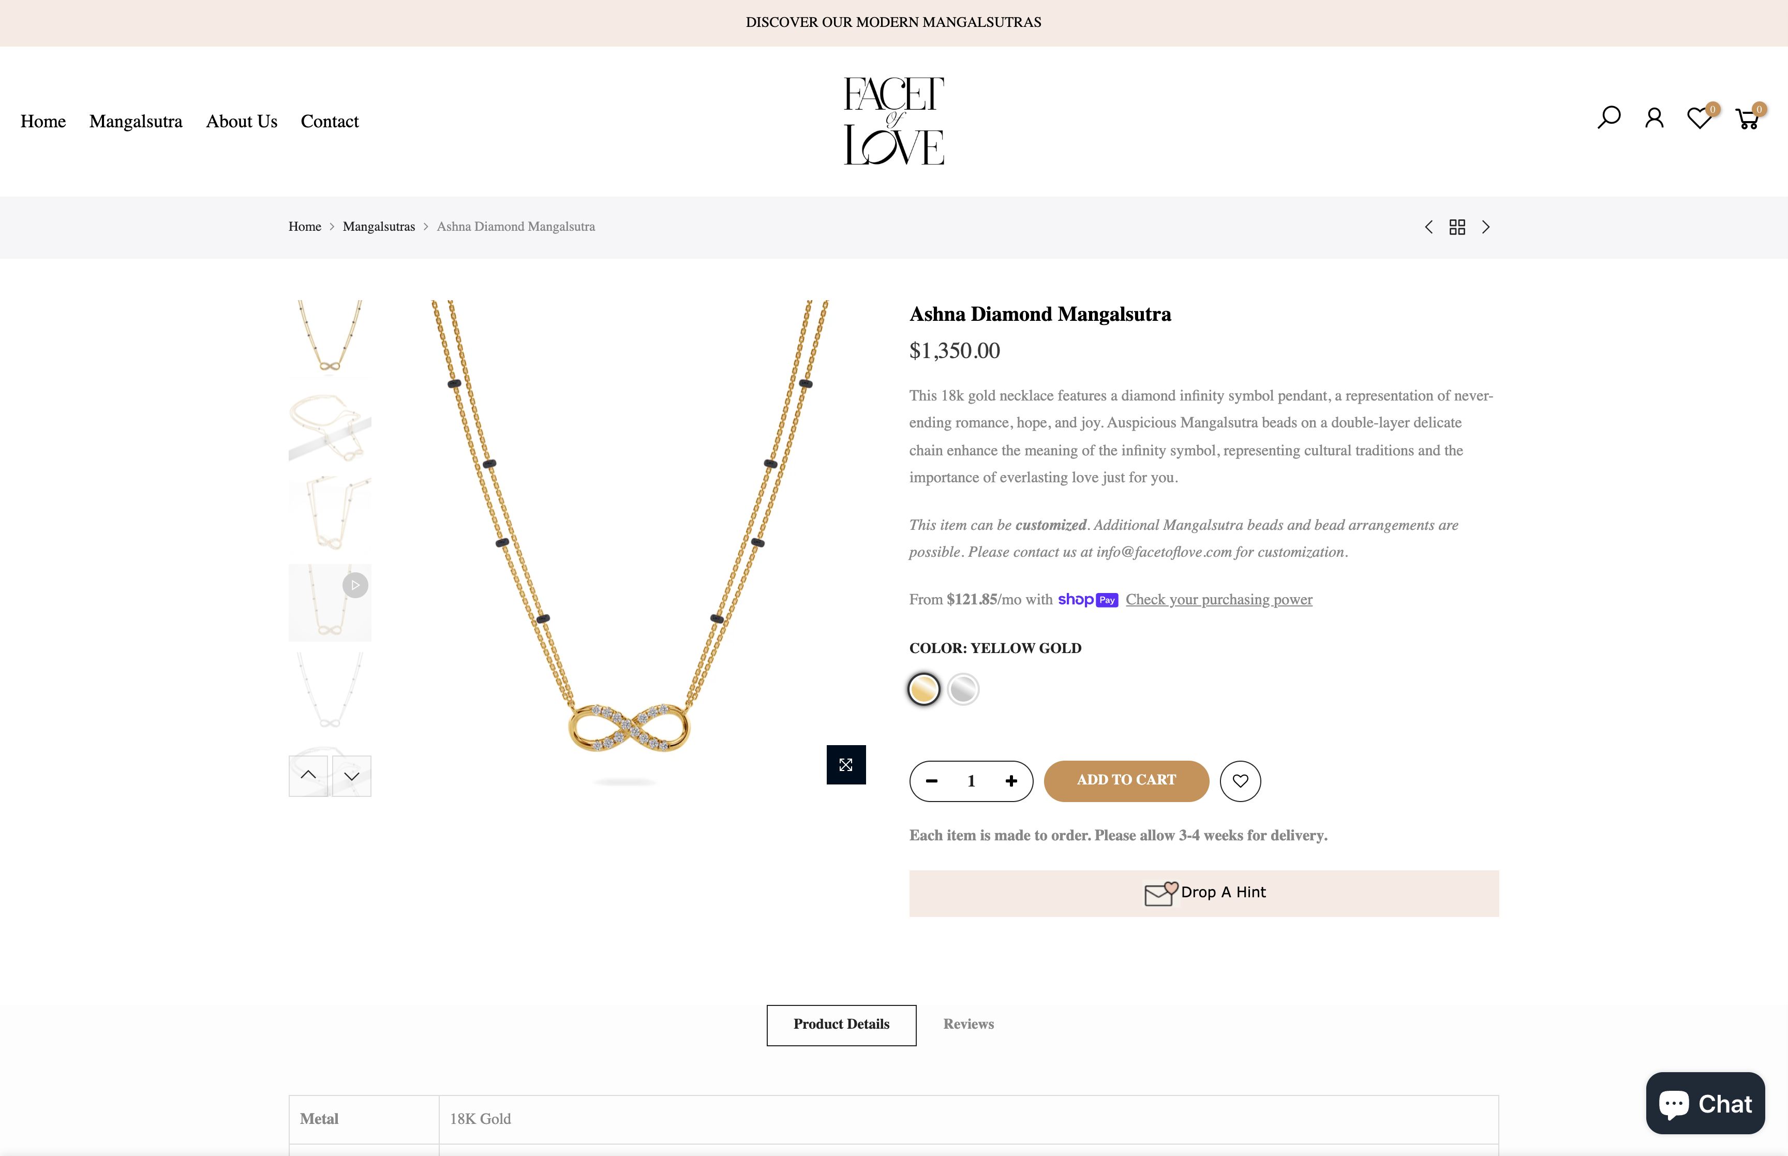Screen dimensions: 1788x1156
Task: Open the search magnifier icon
Action: [1608, 118]
